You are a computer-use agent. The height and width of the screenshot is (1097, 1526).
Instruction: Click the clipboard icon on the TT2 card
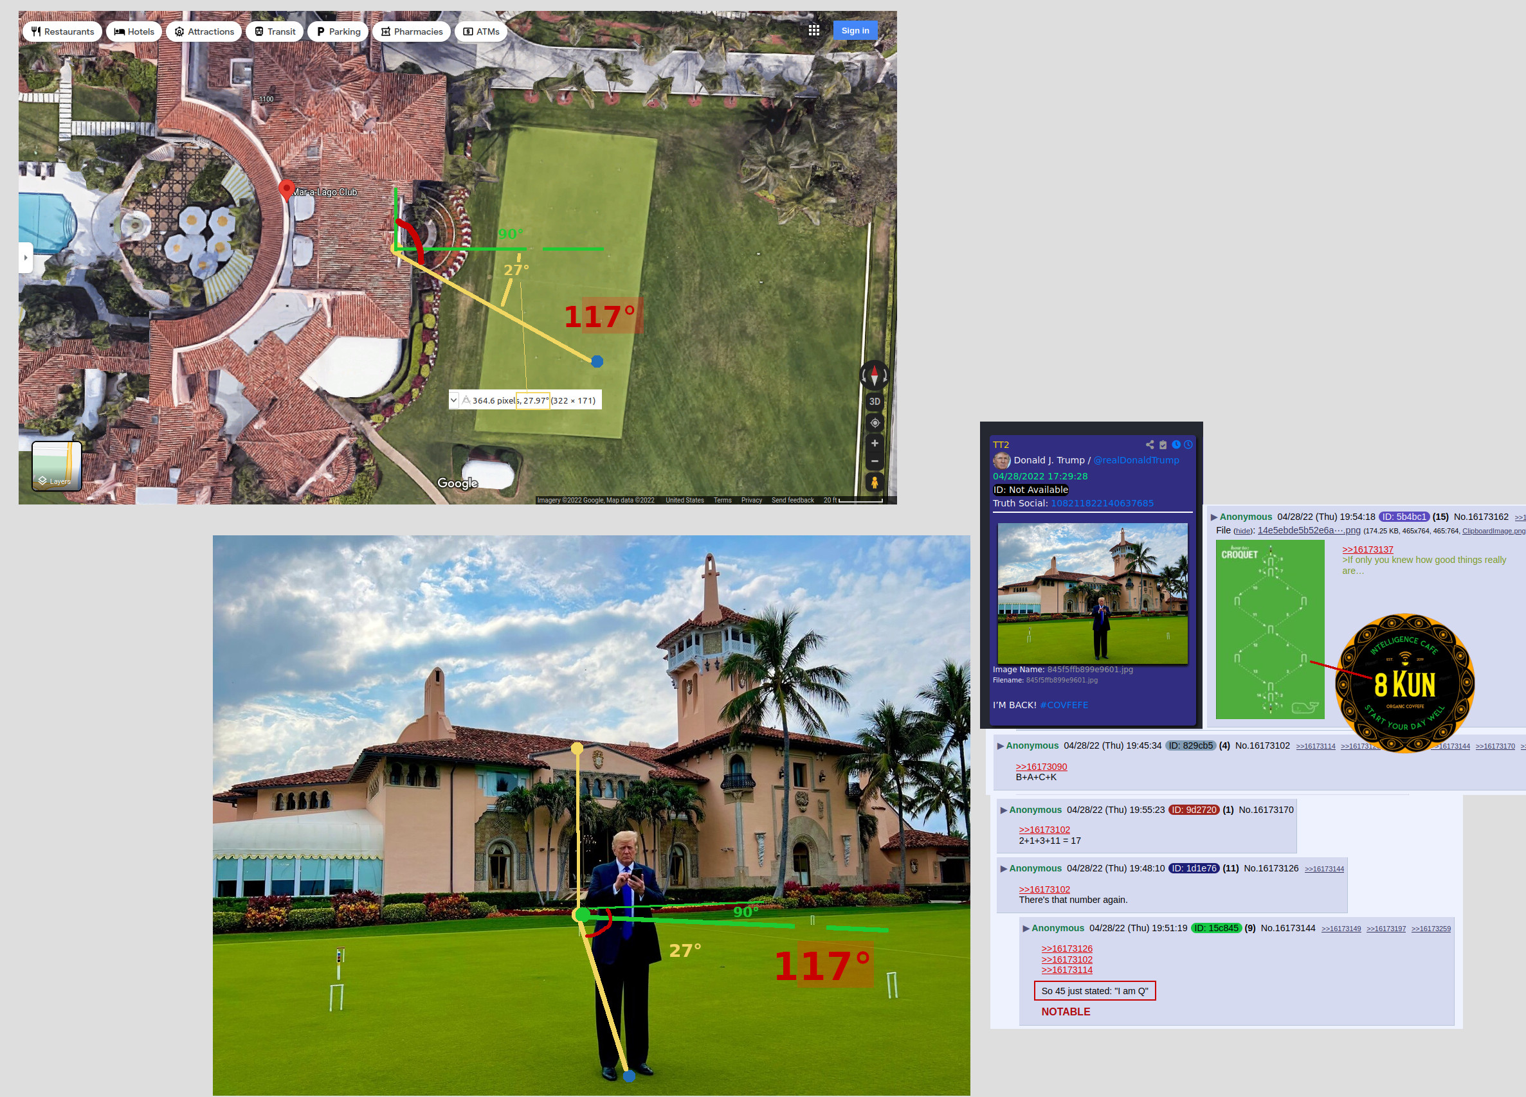1163,445
